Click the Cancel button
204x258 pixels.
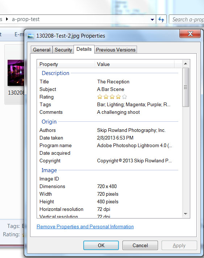tap(140, 245)
